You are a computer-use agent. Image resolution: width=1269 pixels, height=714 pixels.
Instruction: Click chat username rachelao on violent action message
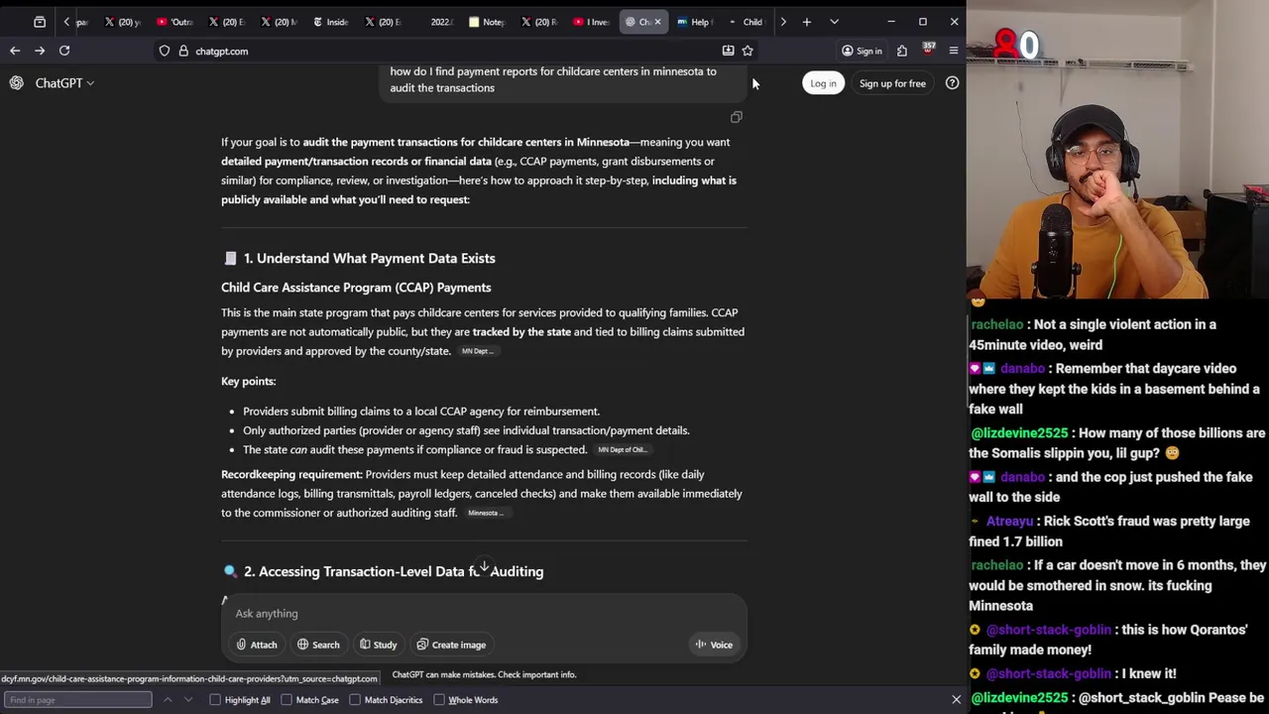point(996,324)
